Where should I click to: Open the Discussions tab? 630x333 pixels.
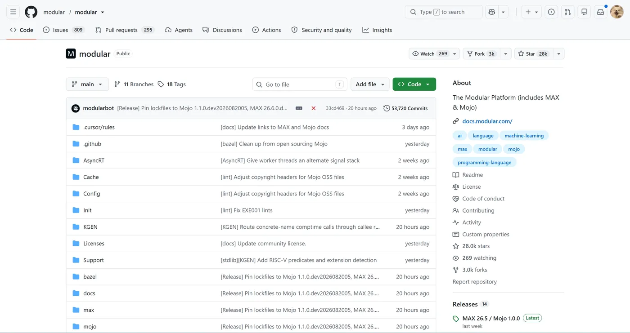click(x=222, y=30)
